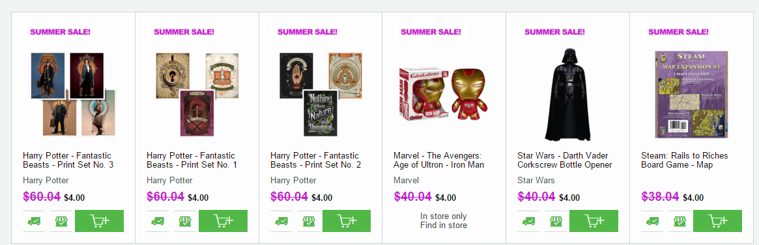Click delivery truck icon for Darth Vader Corkscrew
This screenshot has width=759, height=245.
click(528, 222)
